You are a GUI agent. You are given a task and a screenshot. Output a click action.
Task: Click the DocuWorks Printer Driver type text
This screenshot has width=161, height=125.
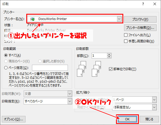46,30
